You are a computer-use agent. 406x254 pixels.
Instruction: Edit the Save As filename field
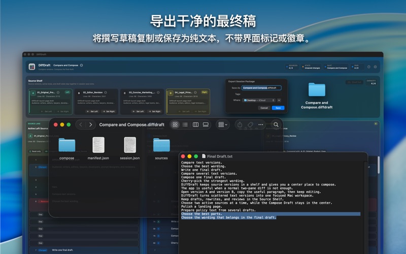point(261,88)
